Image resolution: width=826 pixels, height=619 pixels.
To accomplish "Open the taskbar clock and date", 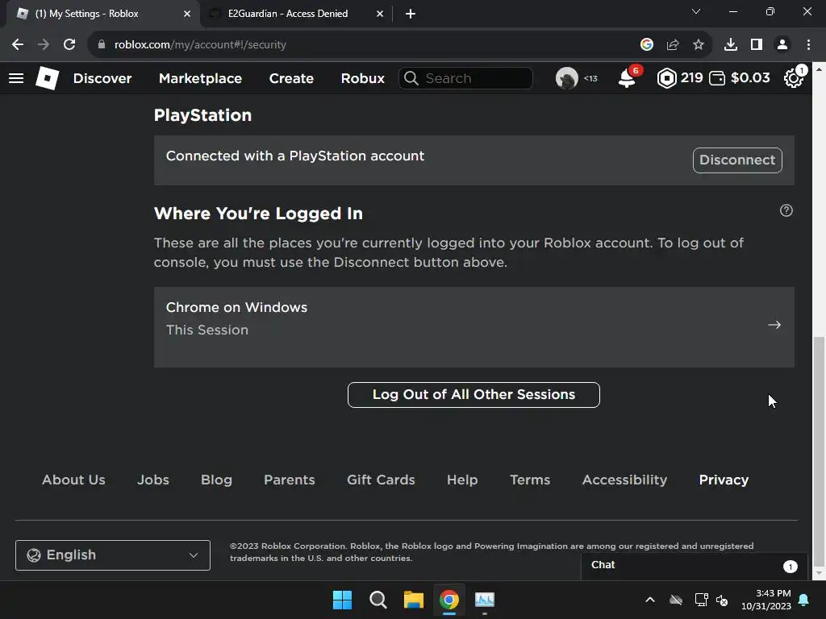I will 766,600.
